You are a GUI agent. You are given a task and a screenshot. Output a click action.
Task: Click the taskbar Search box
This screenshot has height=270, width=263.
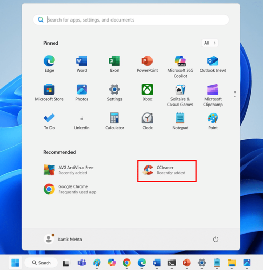[x=41, y=263]
